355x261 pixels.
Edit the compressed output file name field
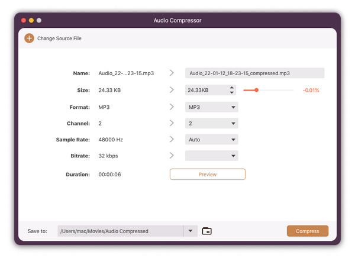tap(254, 73)
